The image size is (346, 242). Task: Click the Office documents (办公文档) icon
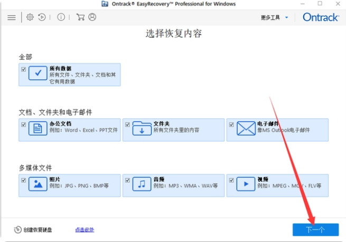(x=38, y=129)
